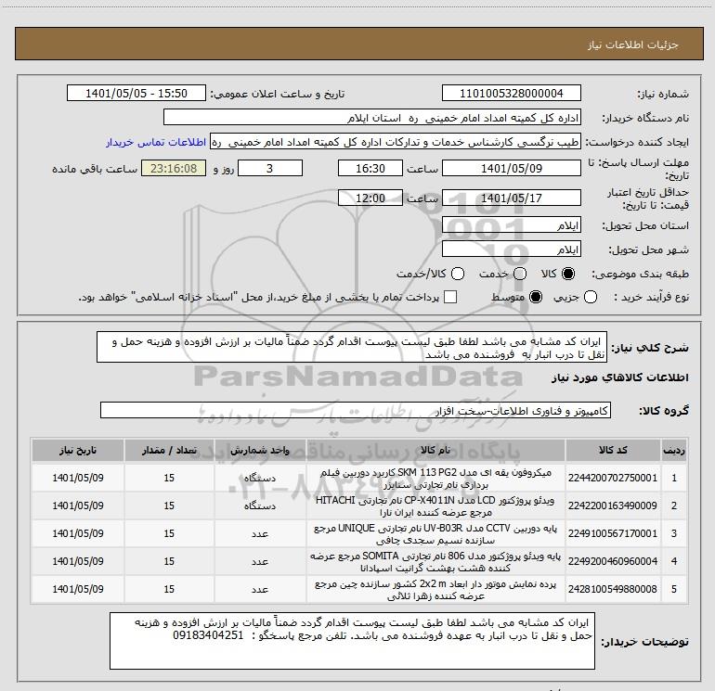Image resolution: width=715 pixels, height=691 pixels.
Task: Click the HITACHI CP-X4011N projector item name
Action: click(x=435, y=506)
